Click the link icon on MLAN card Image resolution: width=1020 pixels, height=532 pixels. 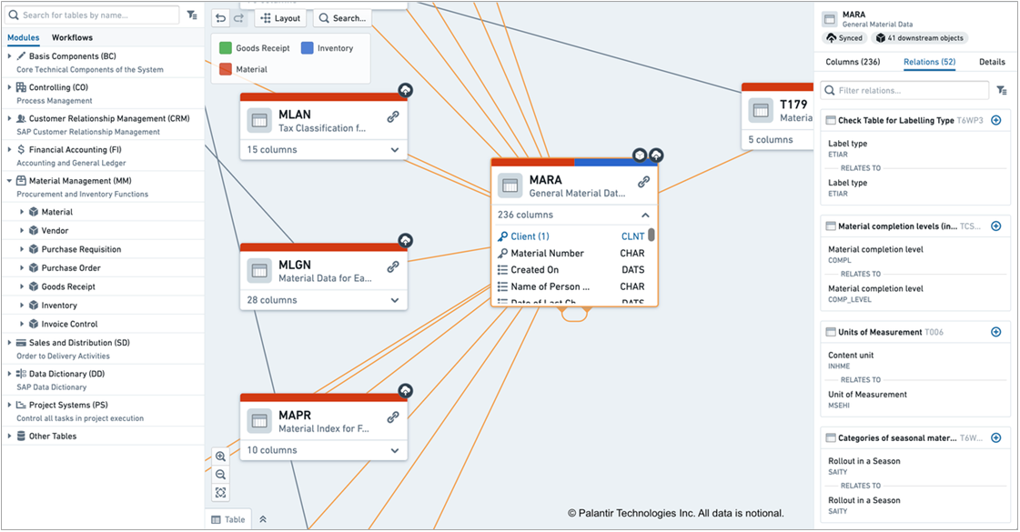click(393, 117)
